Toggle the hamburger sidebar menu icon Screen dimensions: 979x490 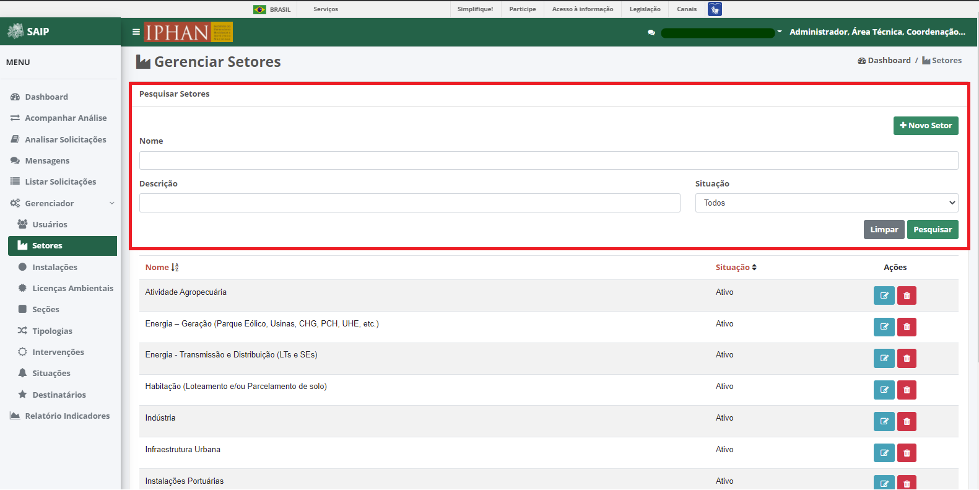click(136, 32)
